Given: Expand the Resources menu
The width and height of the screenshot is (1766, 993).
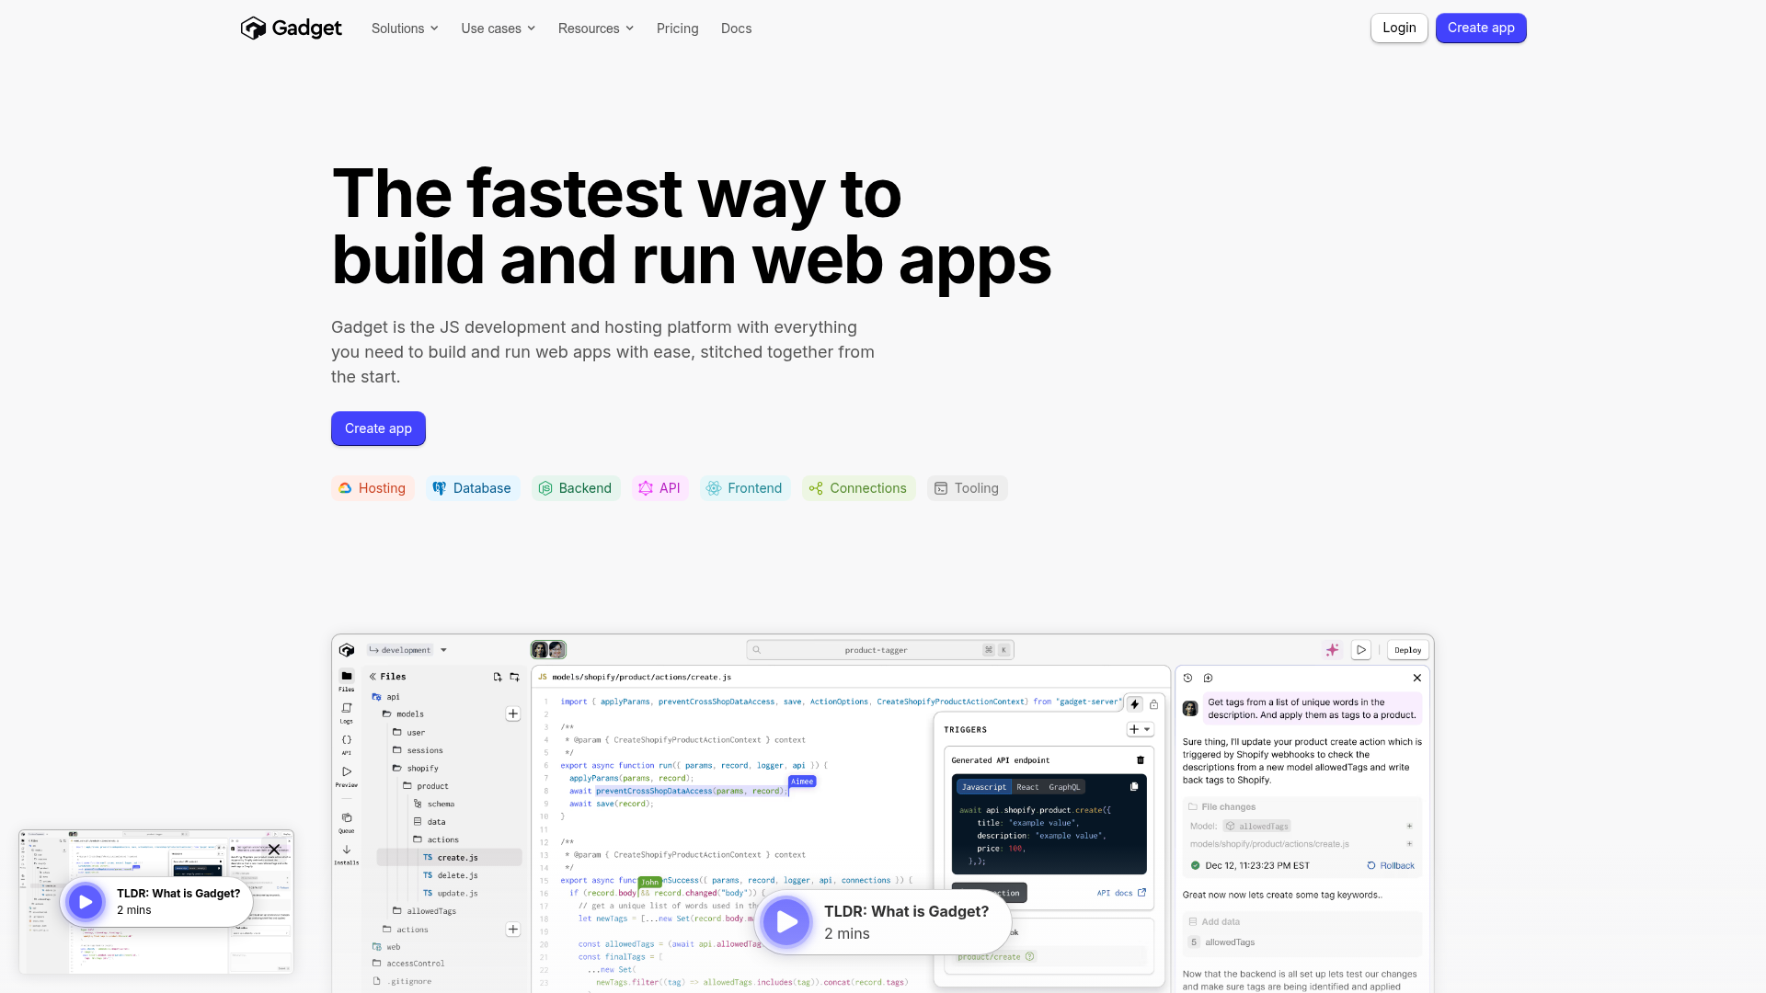Looking at the screenshot, I should coord(596,29).
